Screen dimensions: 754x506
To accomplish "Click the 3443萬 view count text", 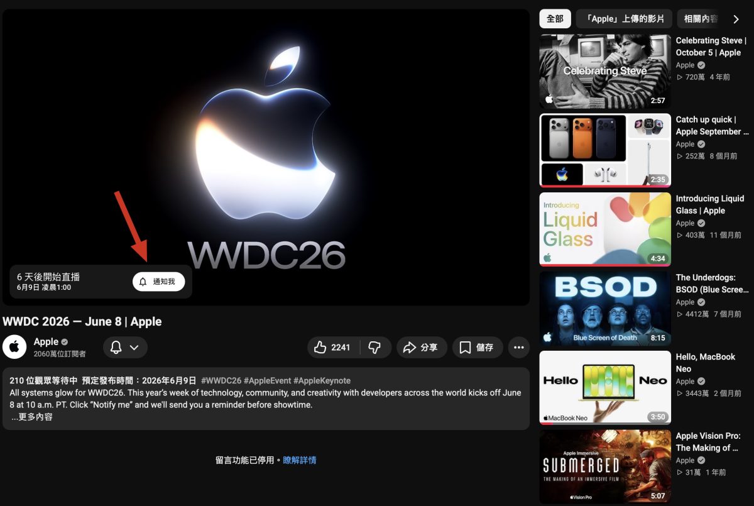I will point(697,393).
